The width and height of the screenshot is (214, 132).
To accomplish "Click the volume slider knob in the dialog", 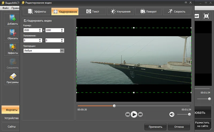I will (x=189, y=114).
